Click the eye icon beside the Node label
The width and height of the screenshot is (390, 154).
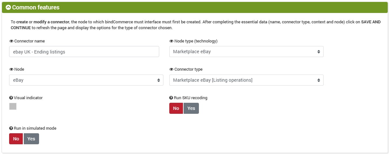click(11, 69)
